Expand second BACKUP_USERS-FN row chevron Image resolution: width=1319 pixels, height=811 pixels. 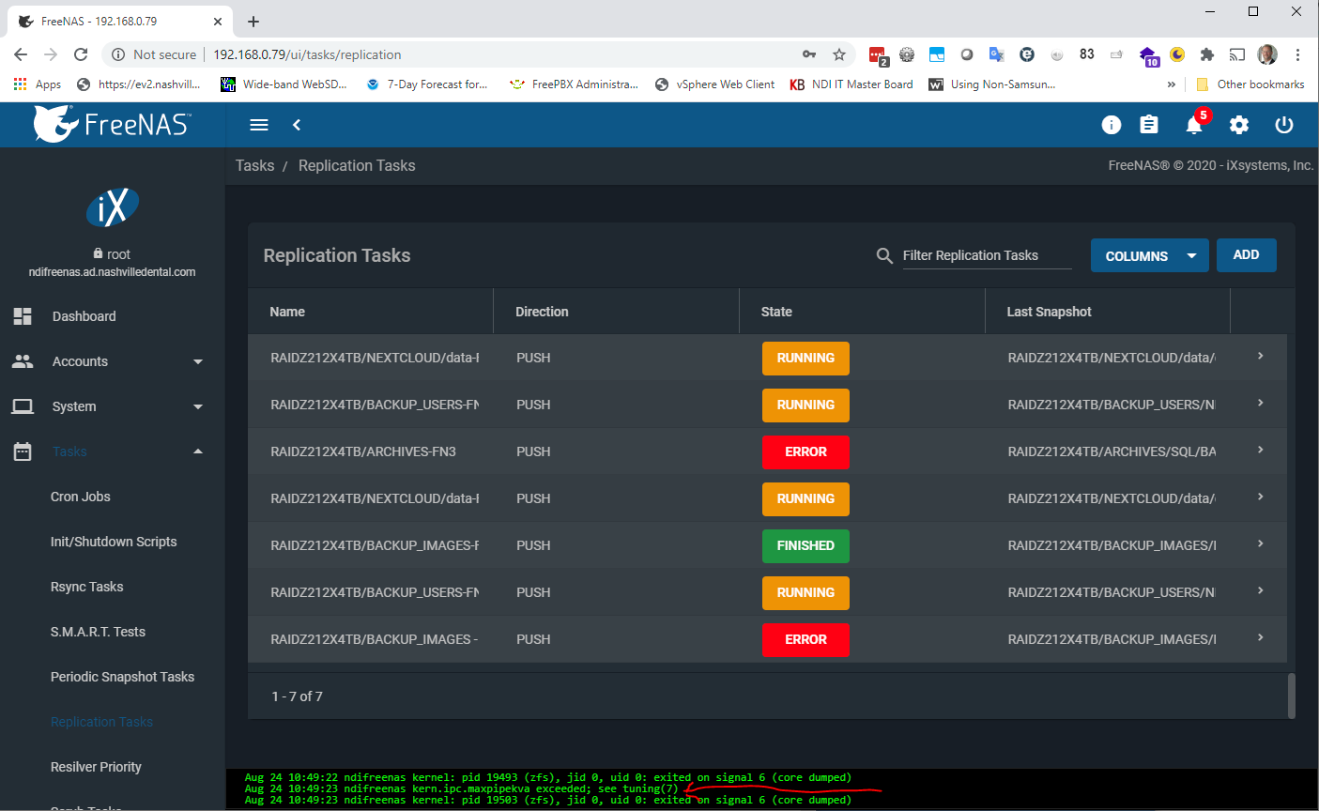(x=1260, y=590)
